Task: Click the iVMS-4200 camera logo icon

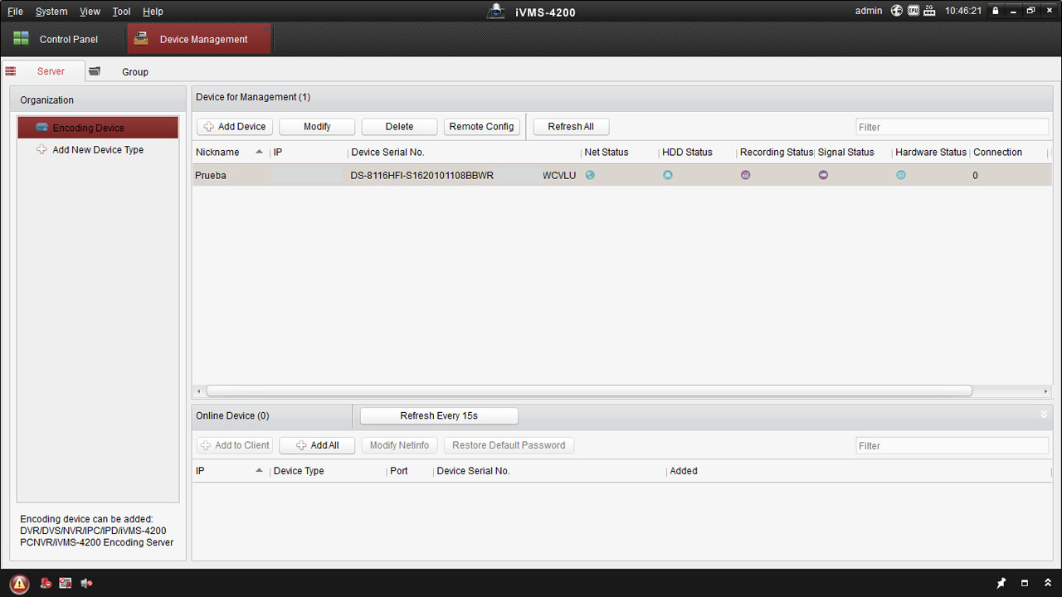Action: coord(495,11)
